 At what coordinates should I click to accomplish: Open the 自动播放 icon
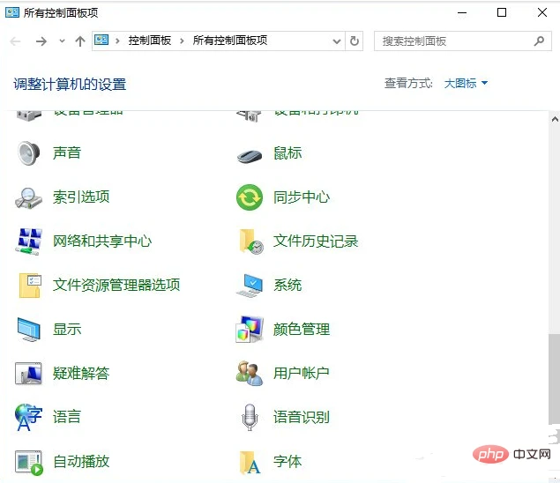coord(28,463)
